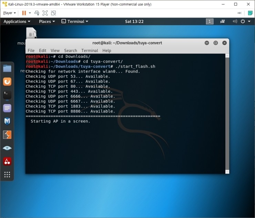255x218 pixels.
Task: Click 'cd tuya-convert/' command text
Action: click(103, 62)
